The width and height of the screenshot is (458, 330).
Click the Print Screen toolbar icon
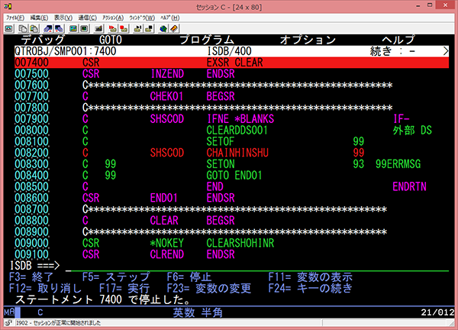8,27
